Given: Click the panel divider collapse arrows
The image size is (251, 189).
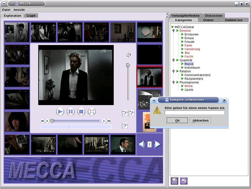Looking at the screenshot, I should point(167,16).
